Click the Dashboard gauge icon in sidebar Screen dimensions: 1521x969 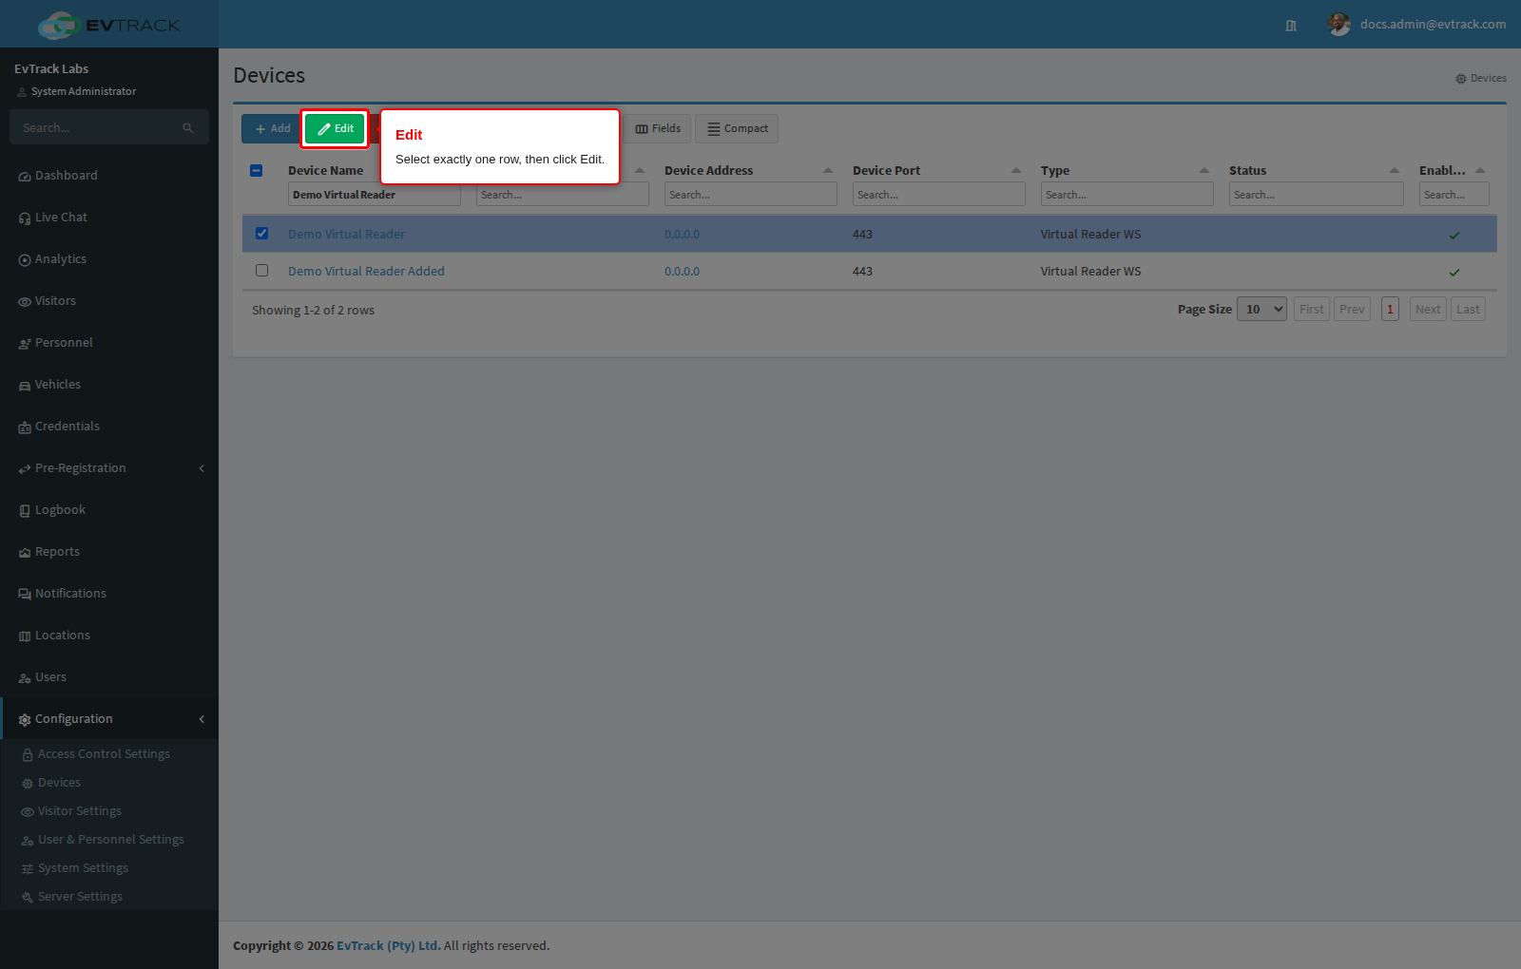pos(25,177)
